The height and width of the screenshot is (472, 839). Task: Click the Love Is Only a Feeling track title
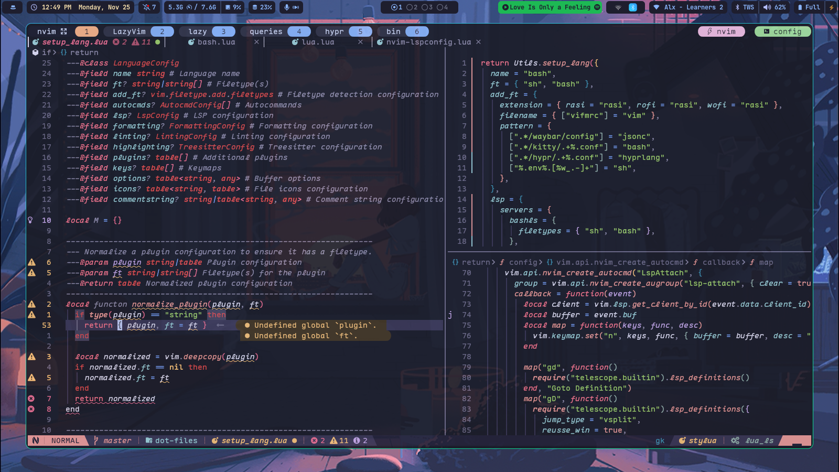(x=550, y=7)
